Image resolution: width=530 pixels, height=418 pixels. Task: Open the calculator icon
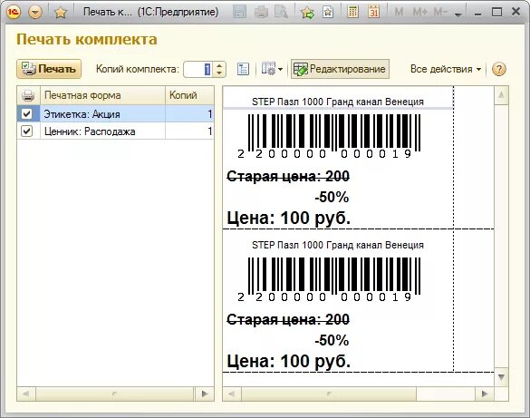(352, 12)
